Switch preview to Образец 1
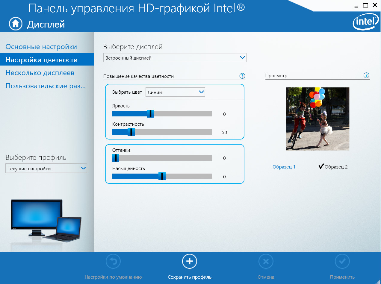 (284, 167)
